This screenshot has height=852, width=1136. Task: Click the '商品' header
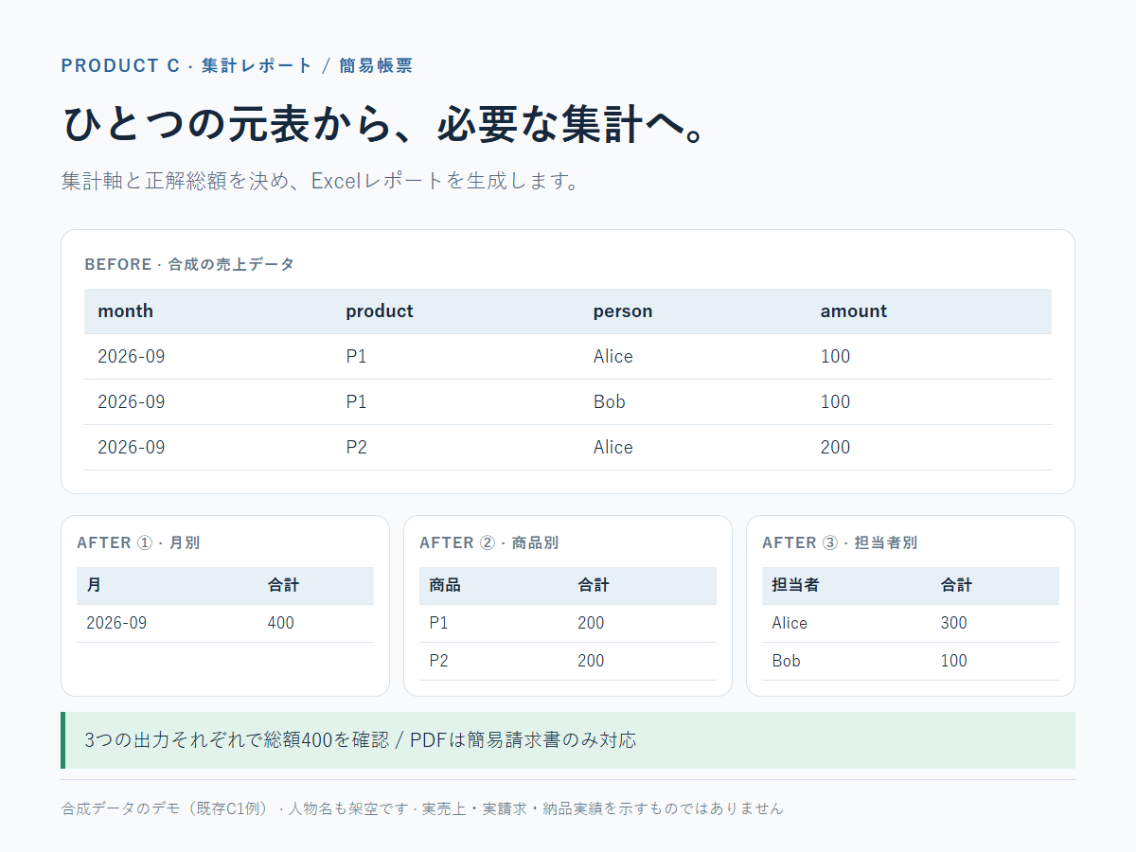pos(445,585)
